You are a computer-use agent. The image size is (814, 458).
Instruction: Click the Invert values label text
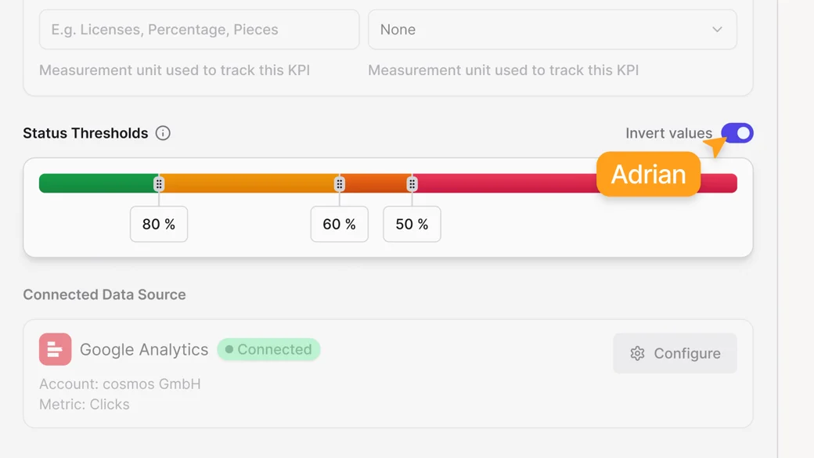click(x=668, y=133)
